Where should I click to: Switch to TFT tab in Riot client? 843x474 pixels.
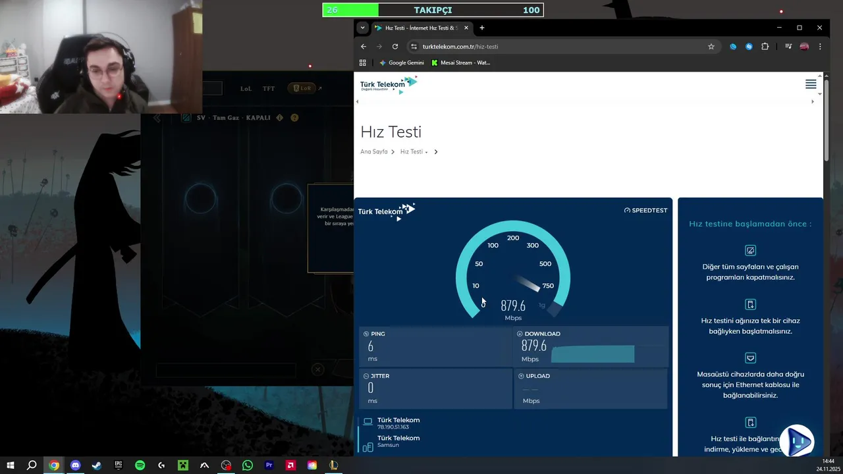tap(269, 88)
